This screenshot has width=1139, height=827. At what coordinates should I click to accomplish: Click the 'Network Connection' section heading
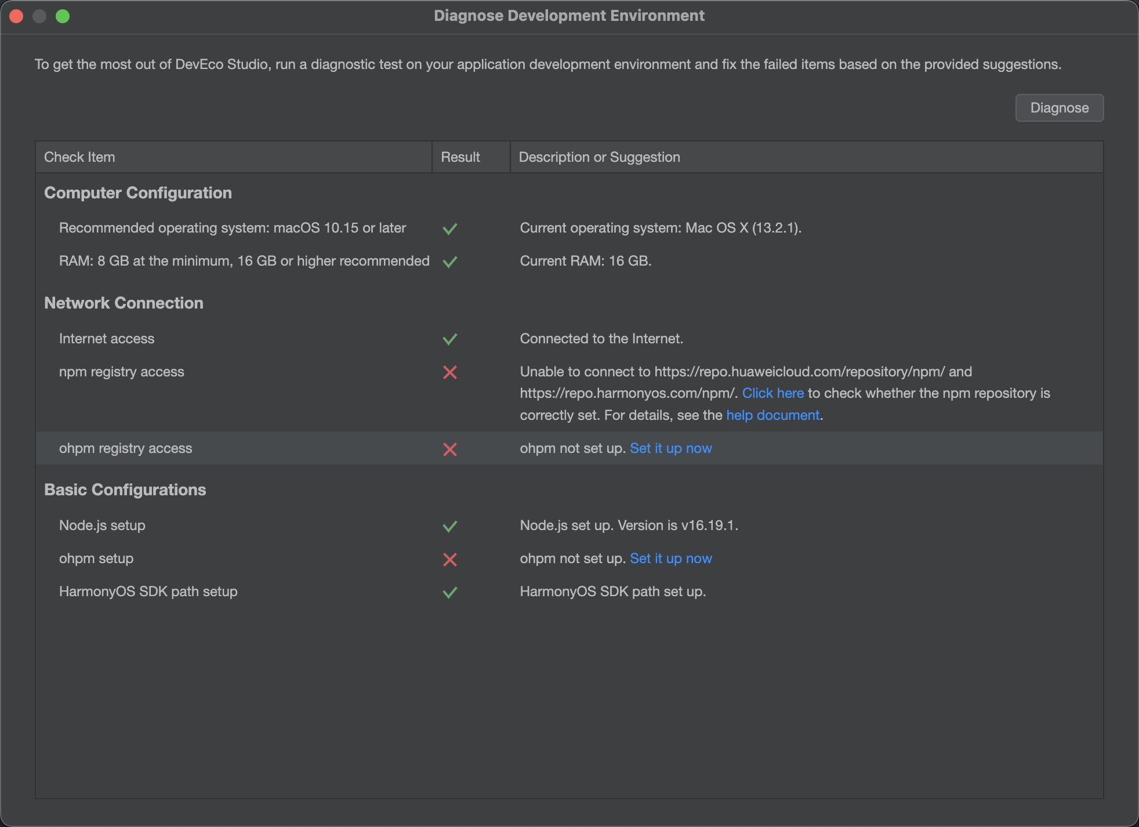(x=124, y=303)
